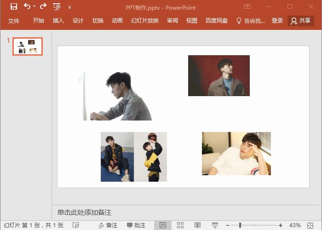Image resolution: width=322 pixels, height=230 pixels.
Task: Open the undo history dropdown arrow
Action: pos(34,6)
